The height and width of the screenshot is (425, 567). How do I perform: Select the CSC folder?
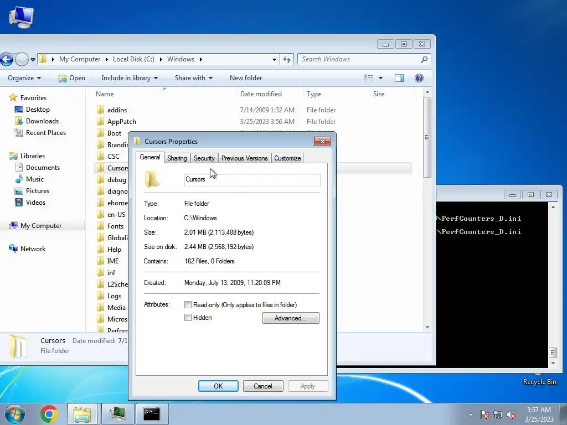pyautogui.click(x=113, y=157)
